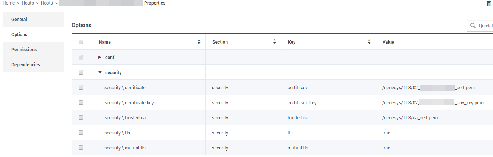Click the trash delete icon
The height and width of the screenshot is (157, 493).
click(x=488, y=3)
